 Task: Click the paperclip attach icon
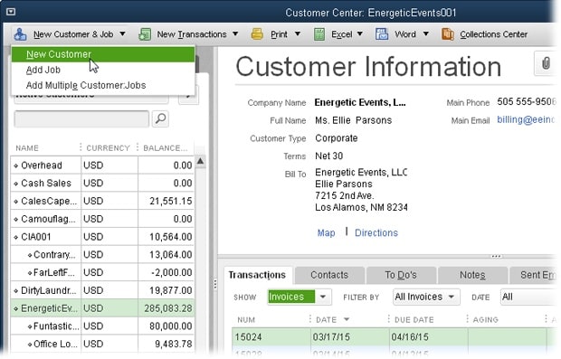coord(546,63)
